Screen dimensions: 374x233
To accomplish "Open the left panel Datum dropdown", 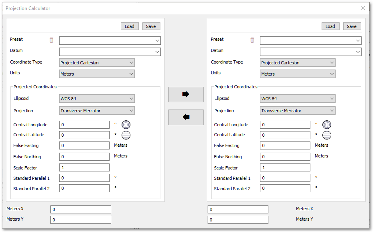I will pos(110,52).
